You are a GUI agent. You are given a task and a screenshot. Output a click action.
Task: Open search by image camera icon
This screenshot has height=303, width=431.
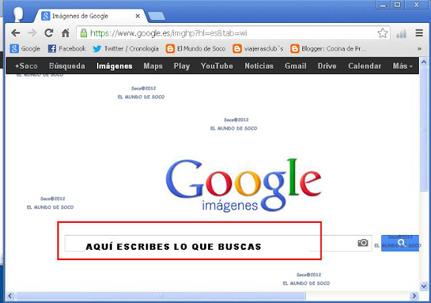(363, 243)
